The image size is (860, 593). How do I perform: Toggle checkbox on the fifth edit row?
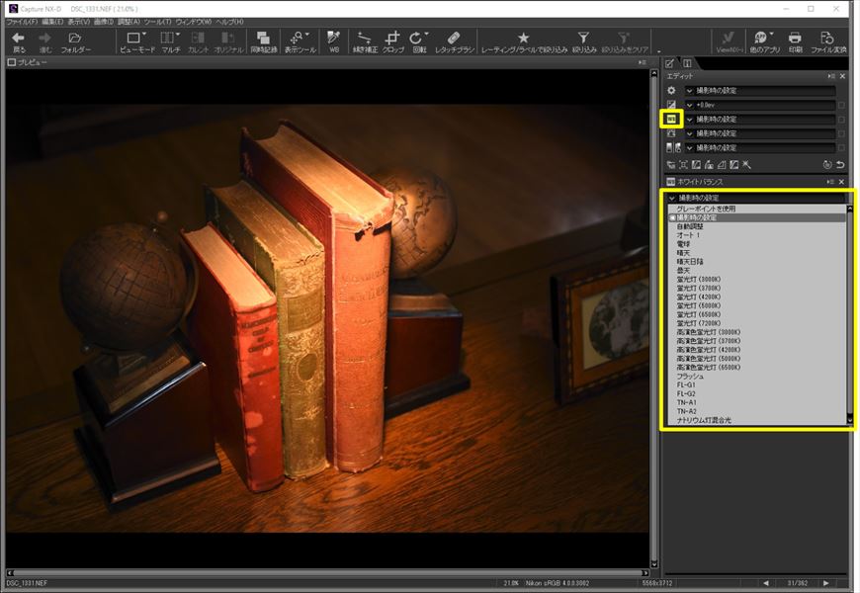pos(841,147)
